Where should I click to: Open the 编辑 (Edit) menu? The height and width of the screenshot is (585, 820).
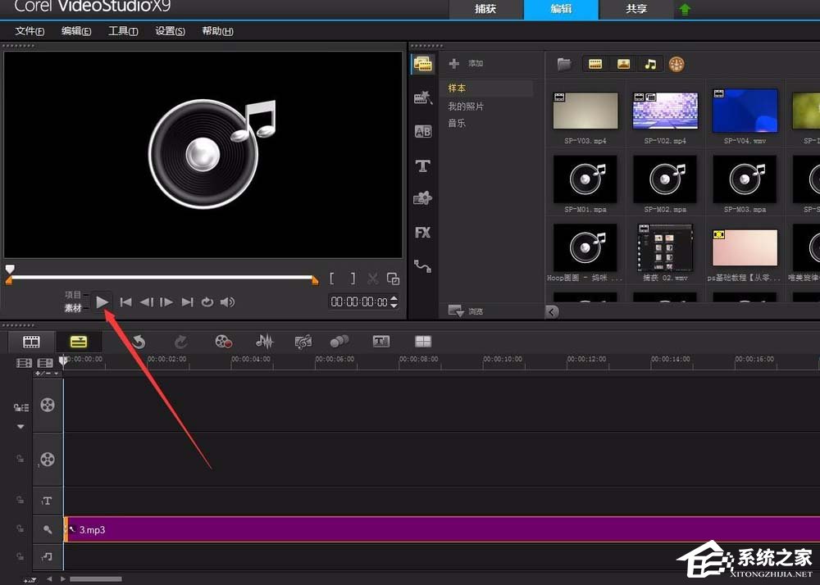(x=76, y=31)
